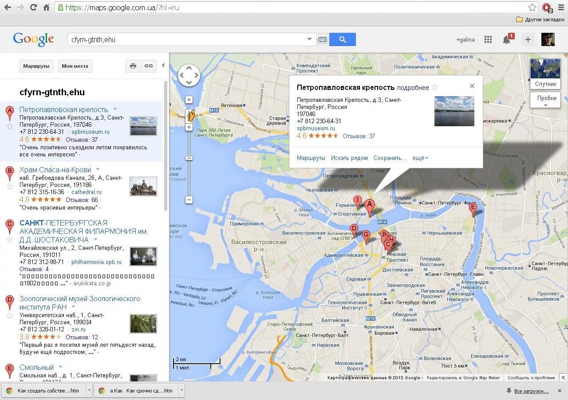
Task: Go to the browser home page icon
Action: tap(46, 8)
